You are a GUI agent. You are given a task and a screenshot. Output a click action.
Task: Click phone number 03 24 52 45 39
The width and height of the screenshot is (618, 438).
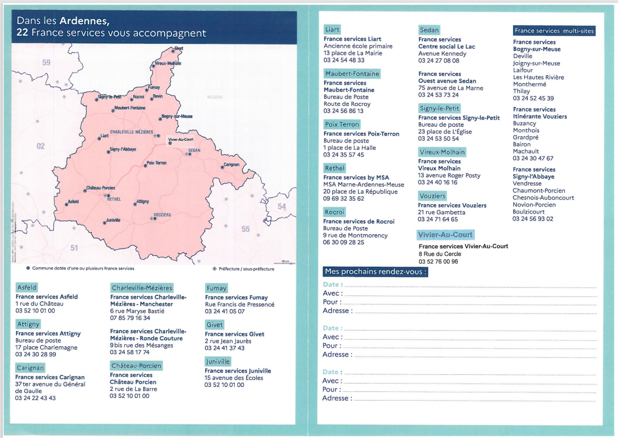click(533, 98)
